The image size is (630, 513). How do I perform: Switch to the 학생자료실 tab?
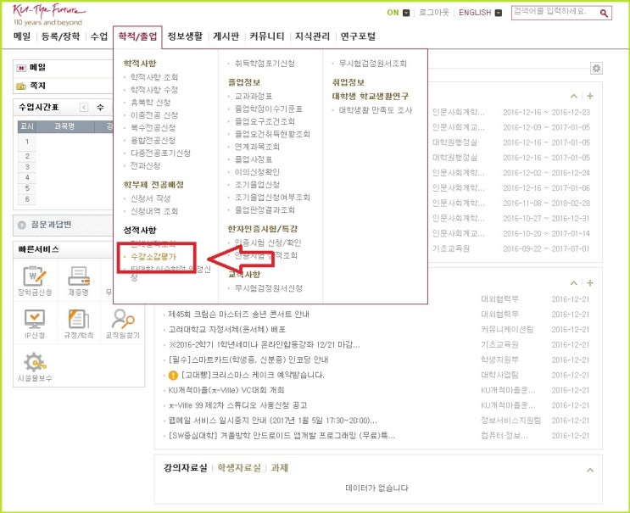tap(239, 468)
